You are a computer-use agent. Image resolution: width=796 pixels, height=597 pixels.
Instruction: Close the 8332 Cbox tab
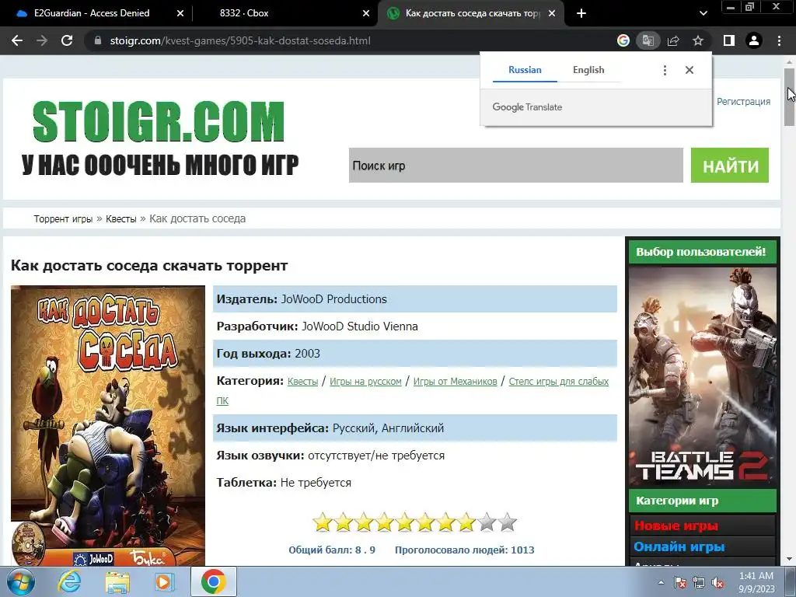366,14
